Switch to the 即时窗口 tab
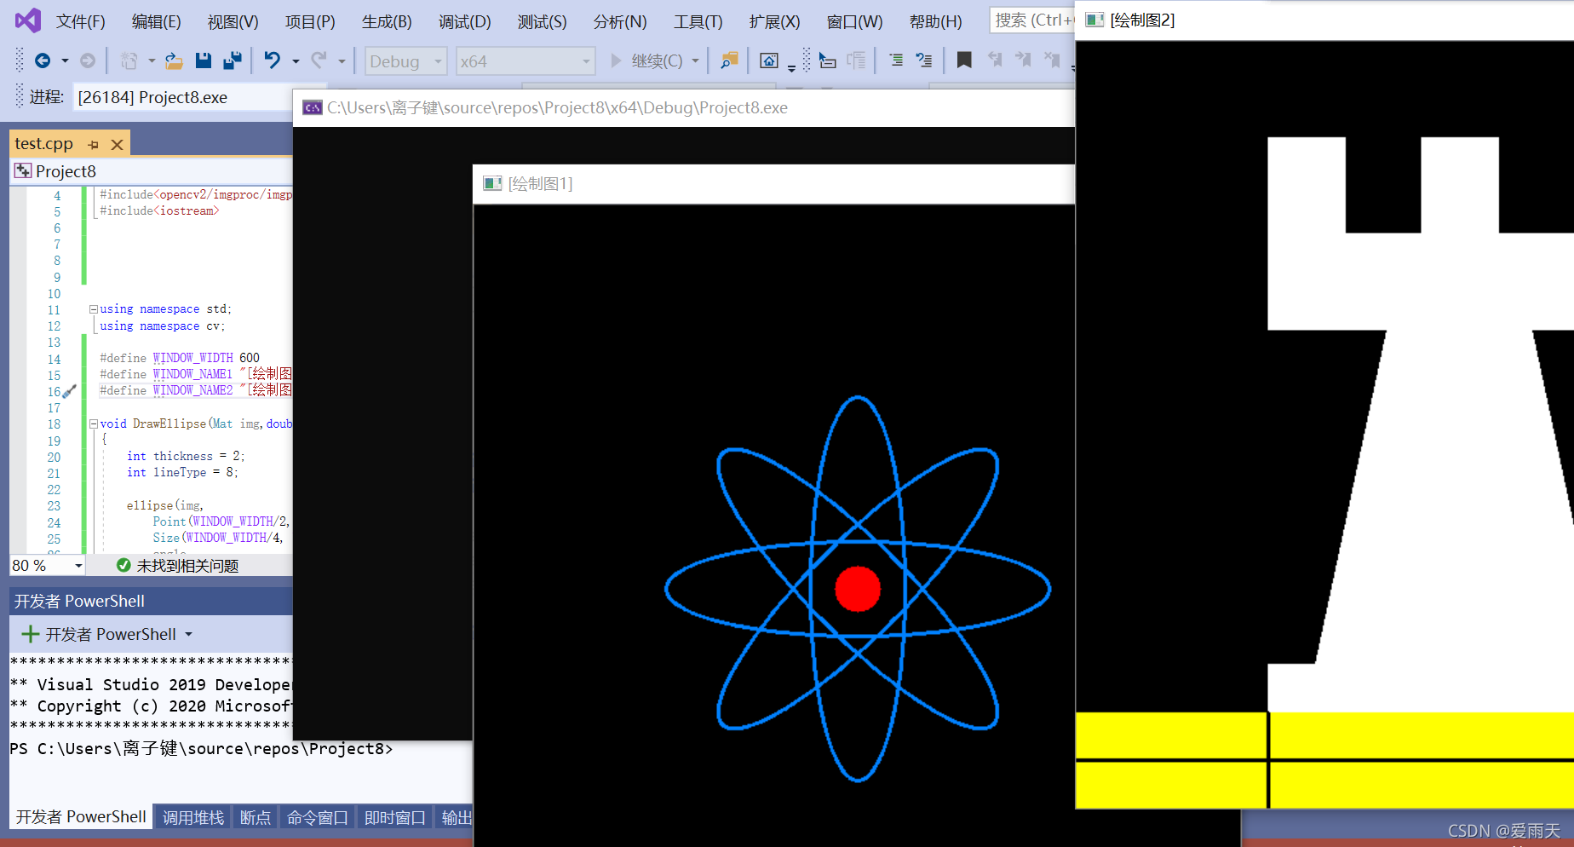 tap(395, 817)
